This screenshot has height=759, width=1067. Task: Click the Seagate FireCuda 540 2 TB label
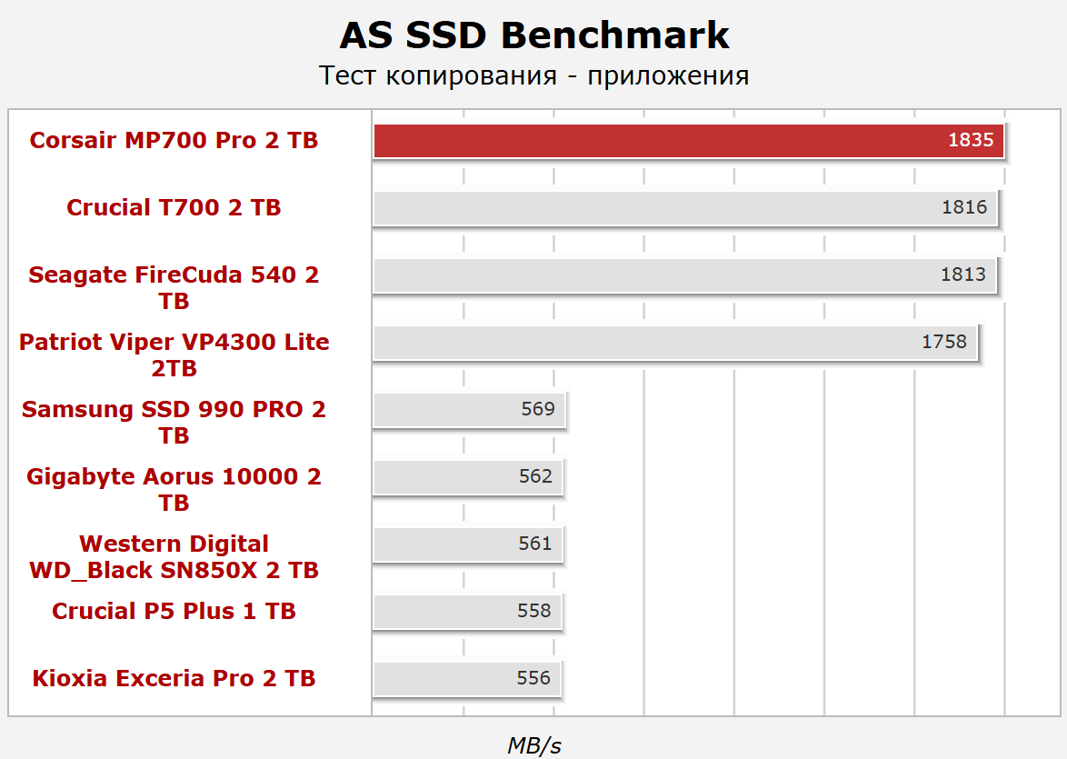coord(174,287)
